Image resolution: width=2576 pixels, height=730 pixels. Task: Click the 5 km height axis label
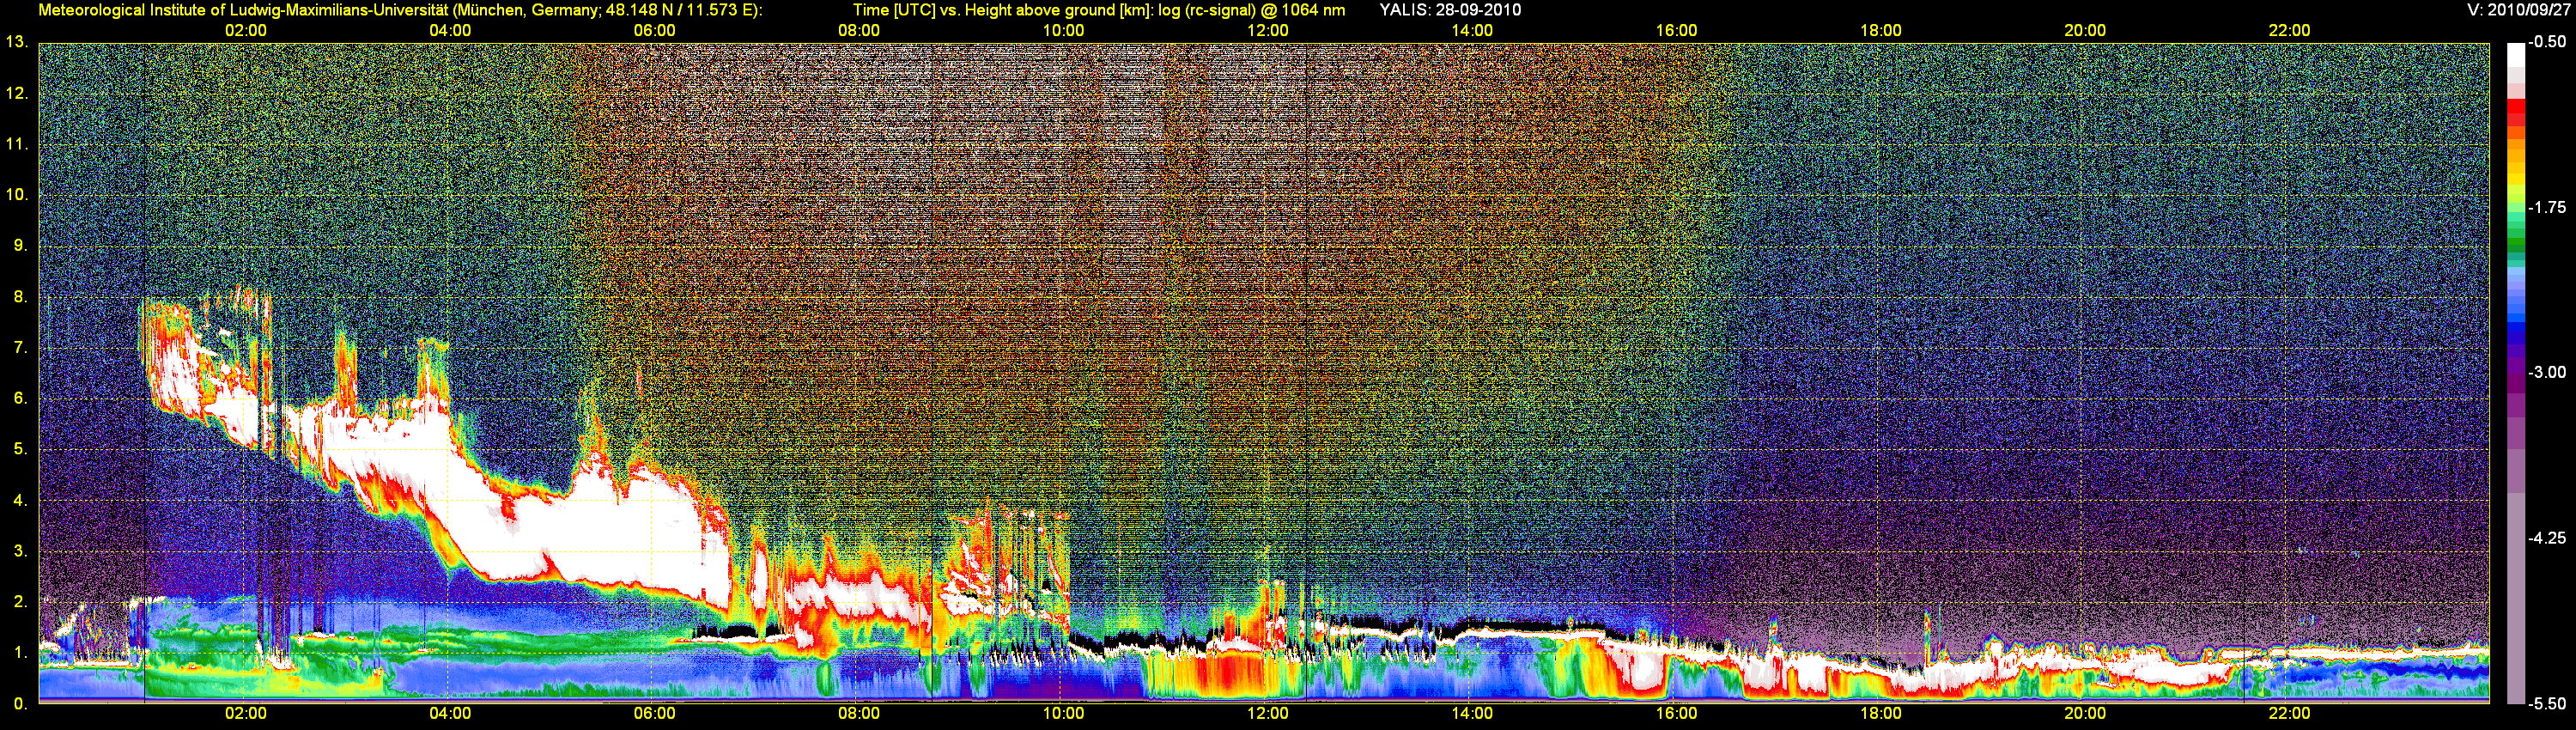point(20,449)
